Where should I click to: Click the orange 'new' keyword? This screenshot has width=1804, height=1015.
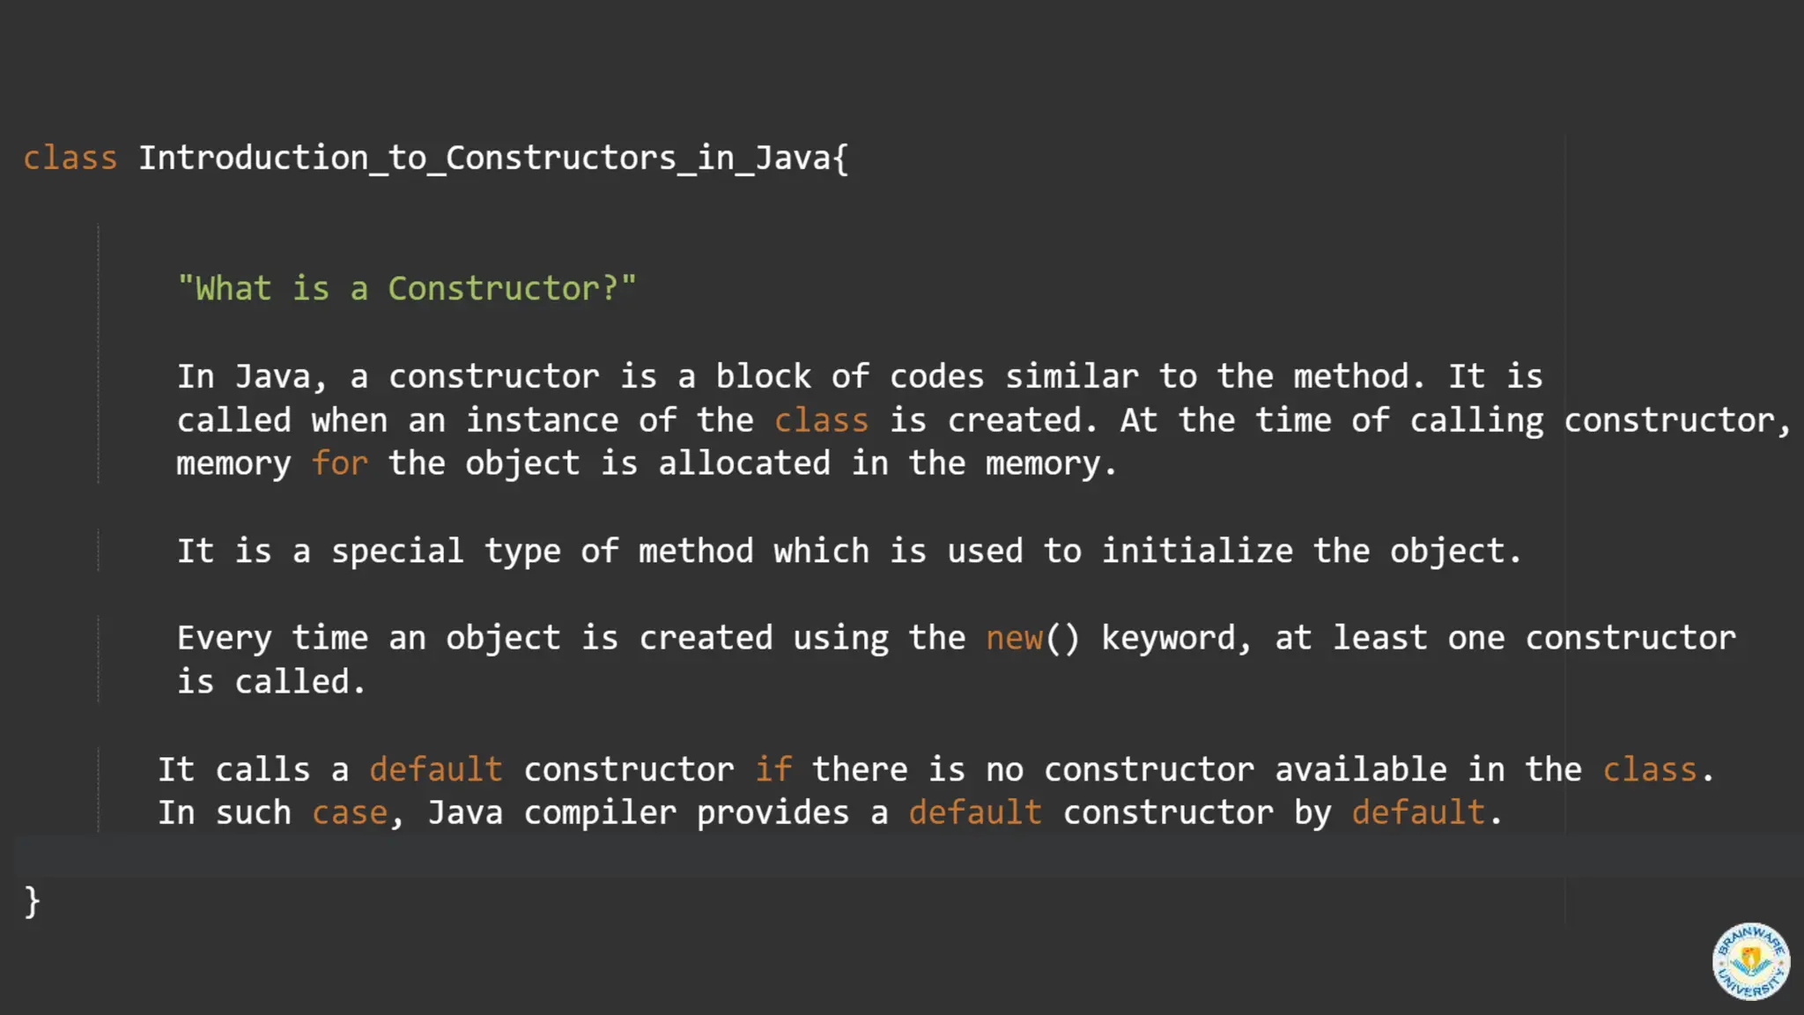click(1014, 639)
